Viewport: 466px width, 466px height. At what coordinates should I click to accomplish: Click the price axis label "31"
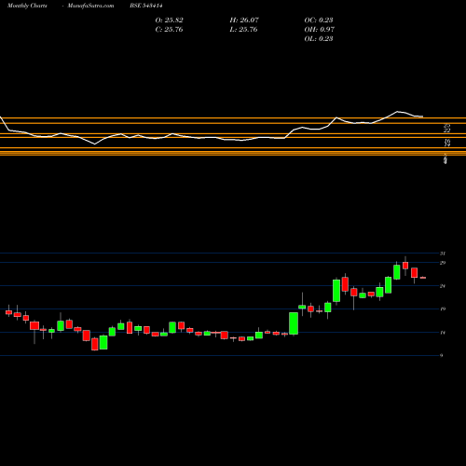pyautogui.click(x=443, y=254)
